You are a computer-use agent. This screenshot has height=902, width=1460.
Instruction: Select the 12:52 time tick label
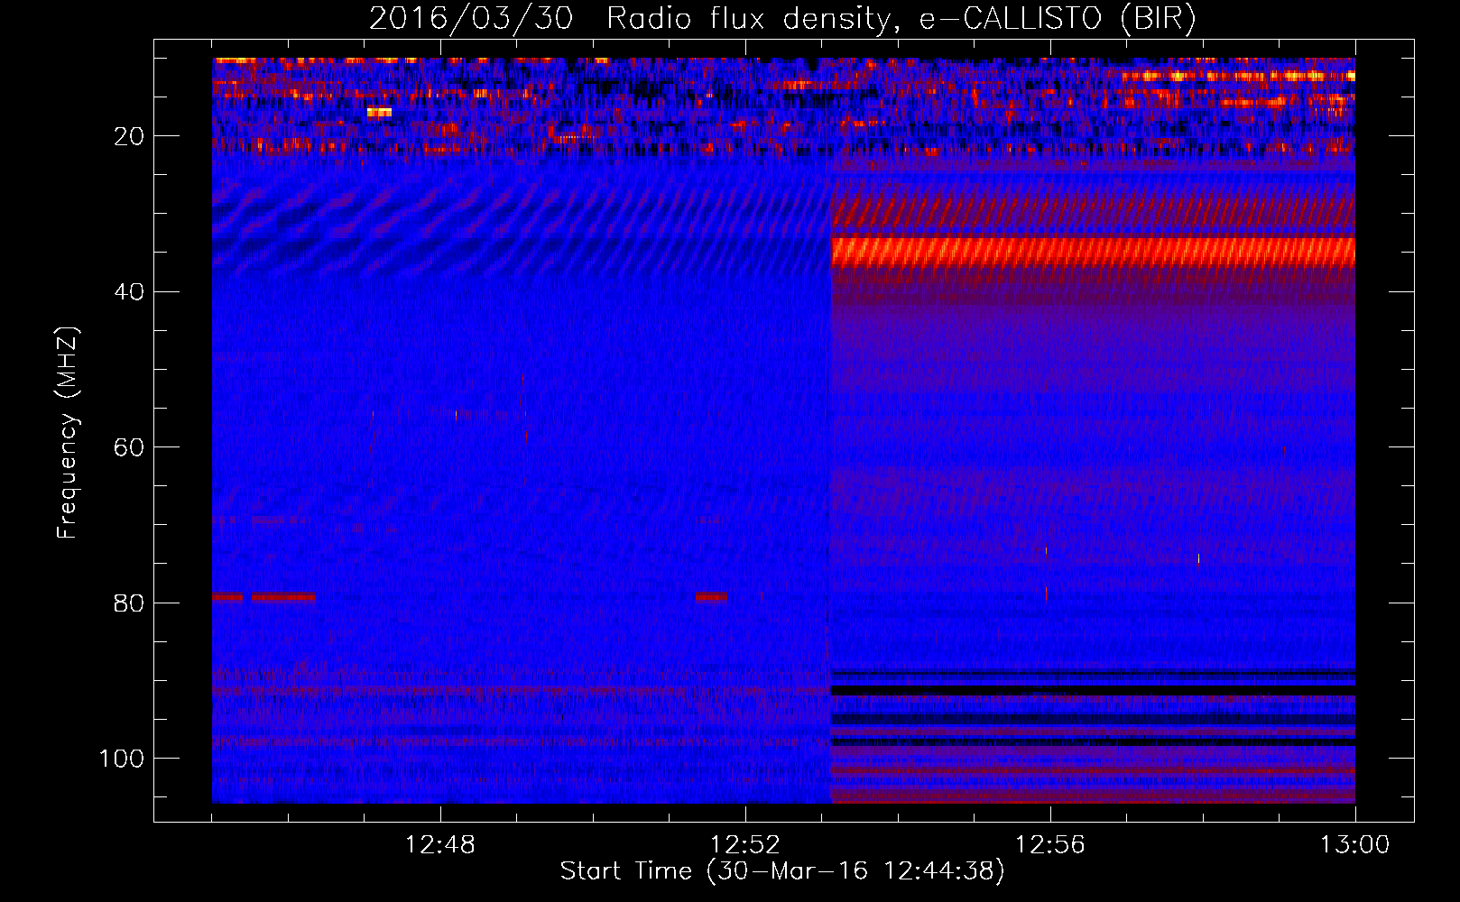[x=745, y=845]
